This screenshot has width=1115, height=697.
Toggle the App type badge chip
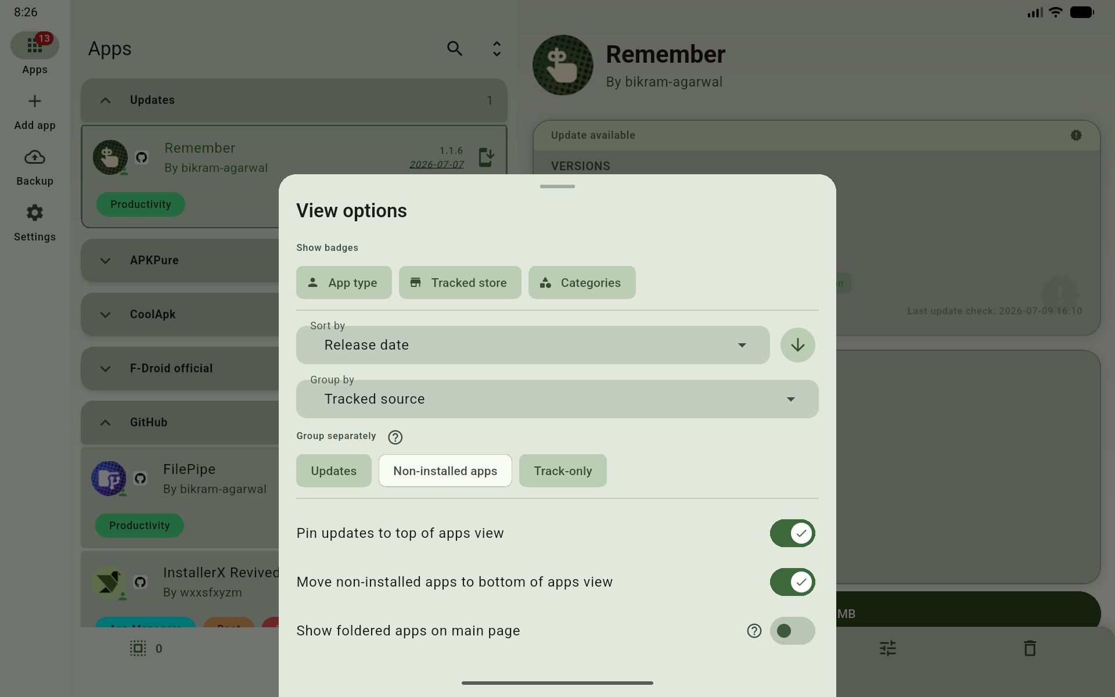click(x=344, y=283)
